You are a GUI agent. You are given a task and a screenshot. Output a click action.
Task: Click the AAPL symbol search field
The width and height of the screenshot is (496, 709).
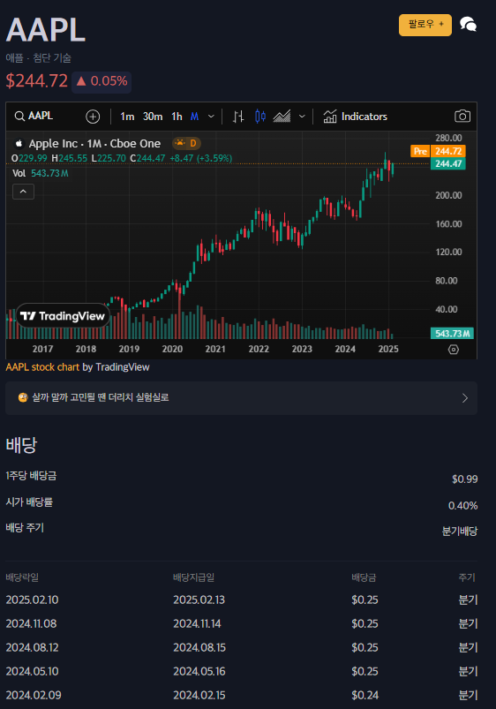tap(34, 117)
